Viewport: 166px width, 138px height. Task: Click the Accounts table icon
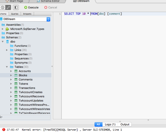click(x=16, y=71)
